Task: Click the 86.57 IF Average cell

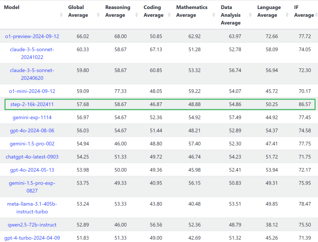Action: pyautogui.click(x=304, y=105)
